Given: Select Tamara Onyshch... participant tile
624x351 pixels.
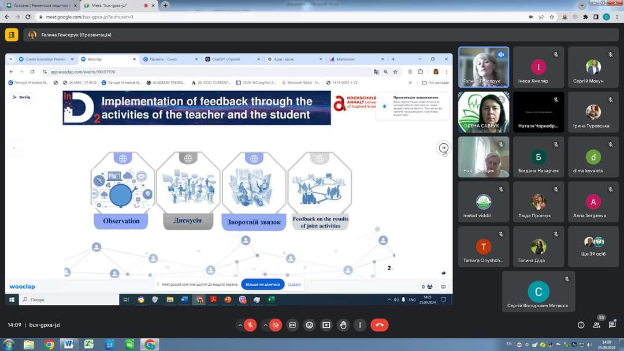Looking at the screenshot, I should (x=484, y=247).
